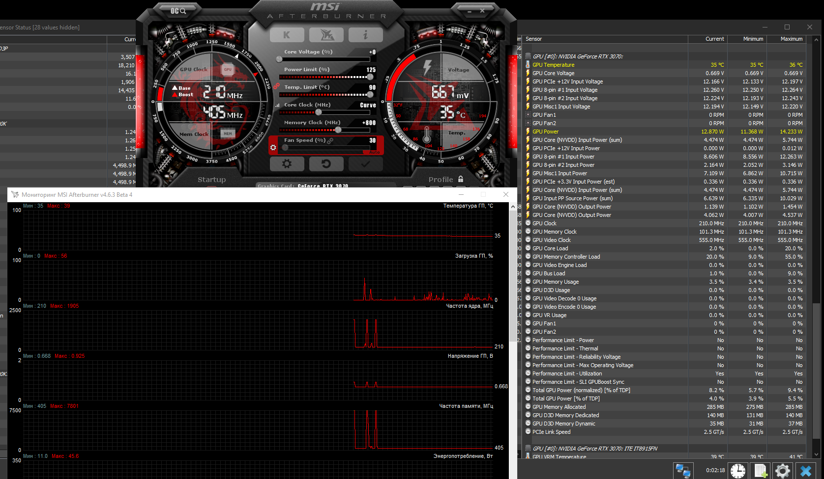
Task: Click the Current column header
Action: point(708,39)
